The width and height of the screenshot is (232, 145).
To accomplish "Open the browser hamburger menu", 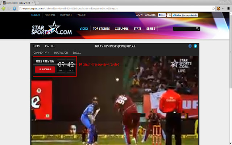I will [x=228, y=9].
